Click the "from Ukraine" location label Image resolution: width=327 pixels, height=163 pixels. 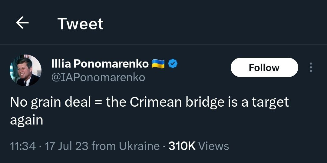click(125, 146)
